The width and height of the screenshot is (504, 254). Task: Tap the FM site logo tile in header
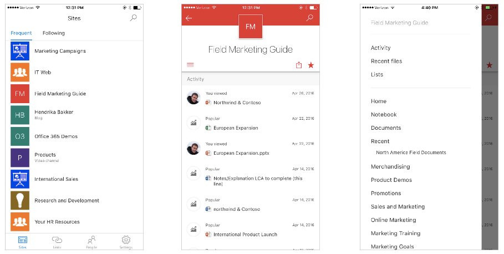click(x=251, y=27)
